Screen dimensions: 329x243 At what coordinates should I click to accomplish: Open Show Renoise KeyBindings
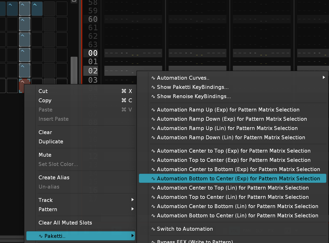click(x=194, y=96)
